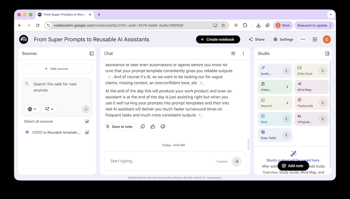The width and height of the screenshot is (350, 199).
Task: Open the browser downloads icon
Action: click(x=258, y=25)
